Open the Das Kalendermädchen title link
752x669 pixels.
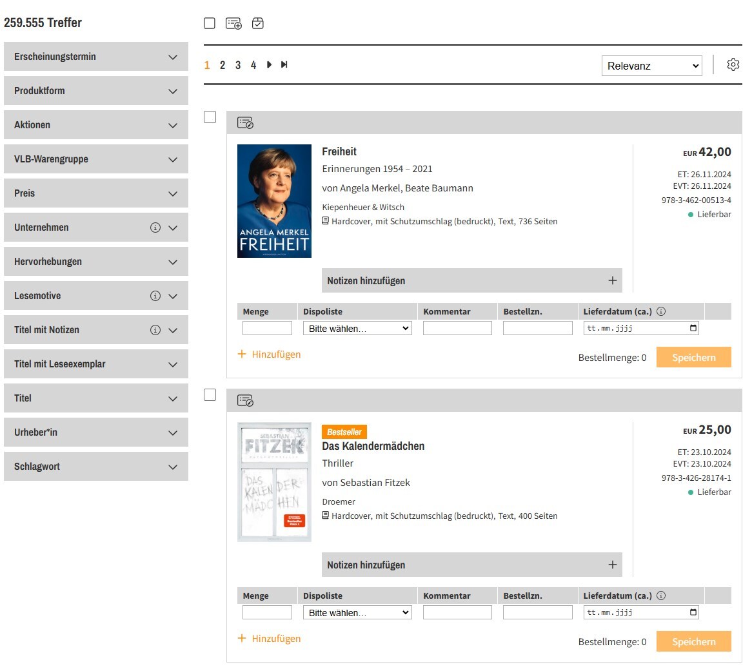(x=373, y=446)
